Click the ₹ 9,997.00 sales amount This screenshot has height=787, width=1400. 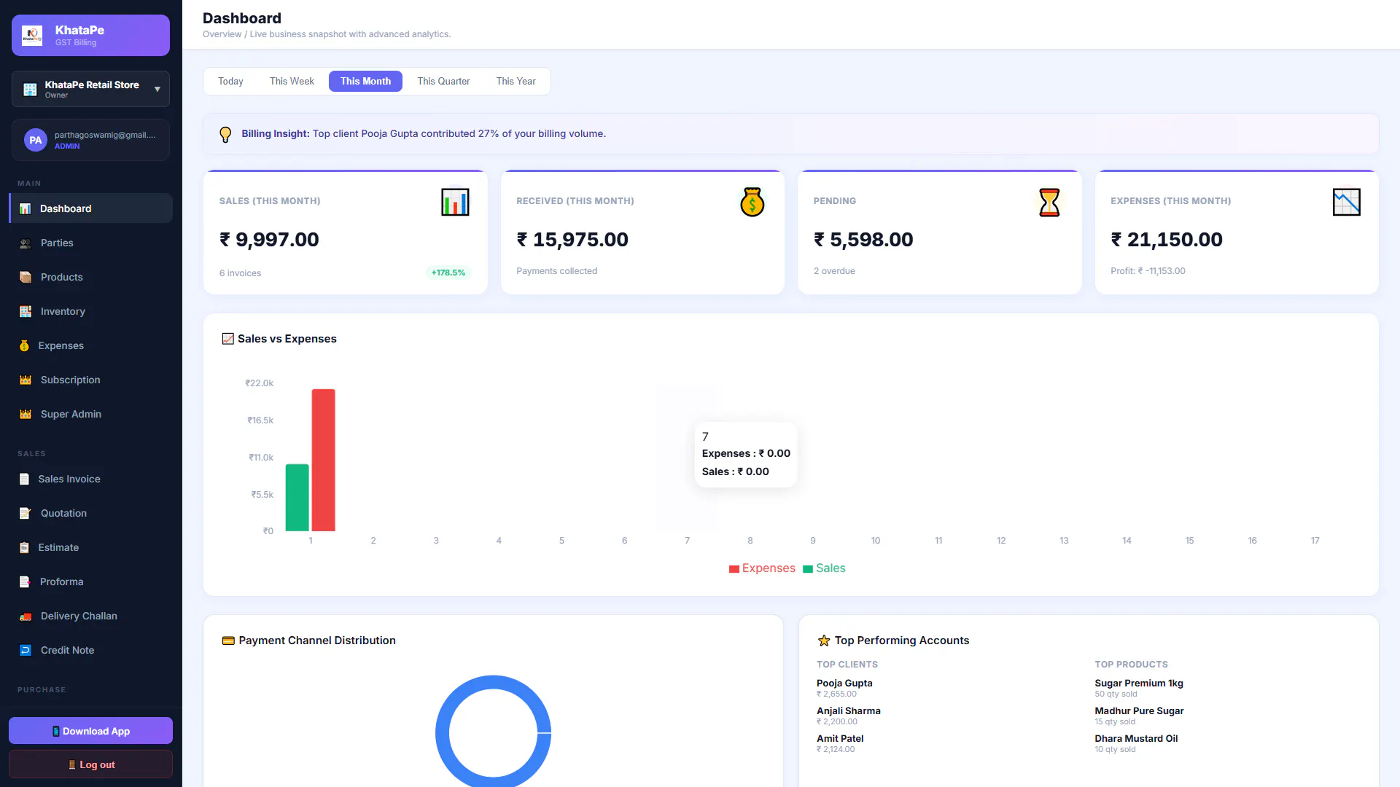pyautogui.click(x=269, y=240)
